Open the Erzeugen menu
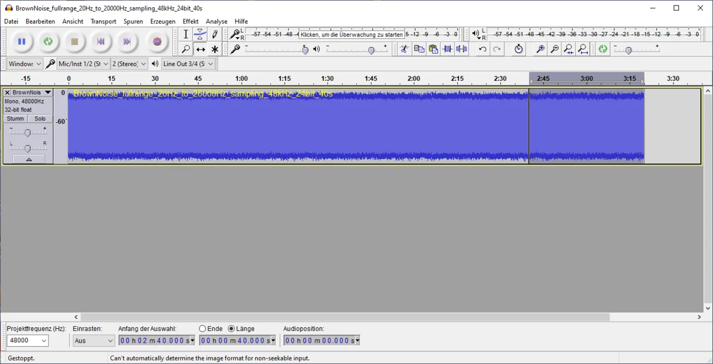Screen dimensions: 713x364 163,21
